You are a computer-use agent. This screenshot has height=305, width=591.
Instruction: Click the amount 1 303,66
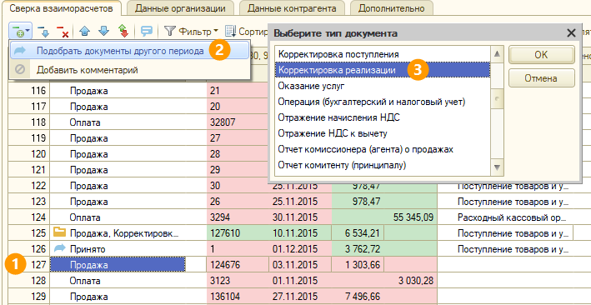pos(363,265)
